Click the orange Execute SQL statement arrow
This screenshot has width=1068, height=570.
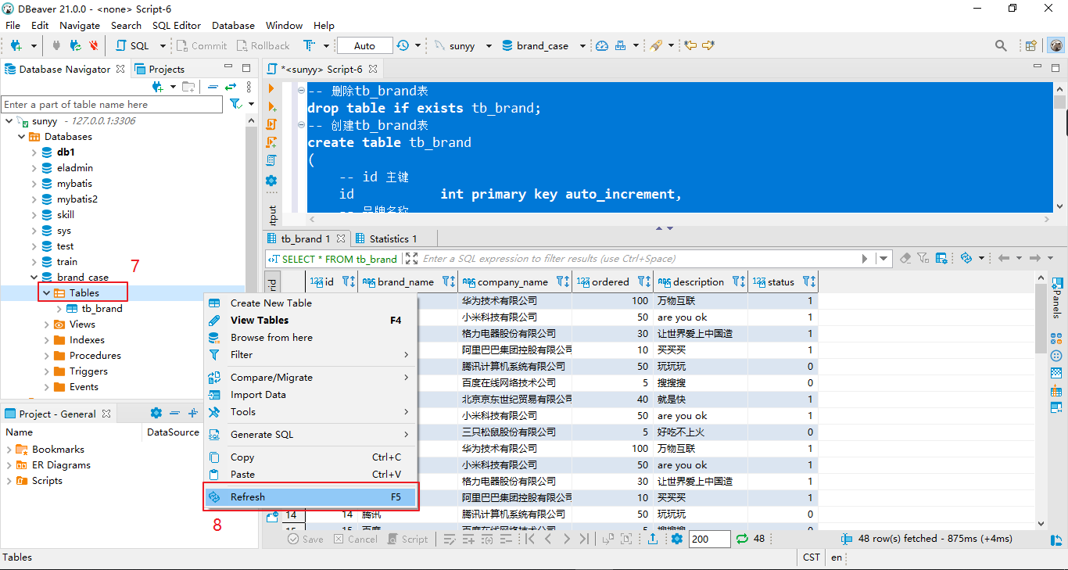[x=271, y=88]
